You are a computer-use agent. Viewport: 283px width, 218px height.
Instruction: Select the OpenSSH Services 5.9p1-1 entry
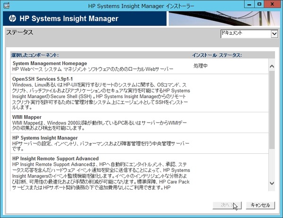pyautogui.click(x=139, y=93)
